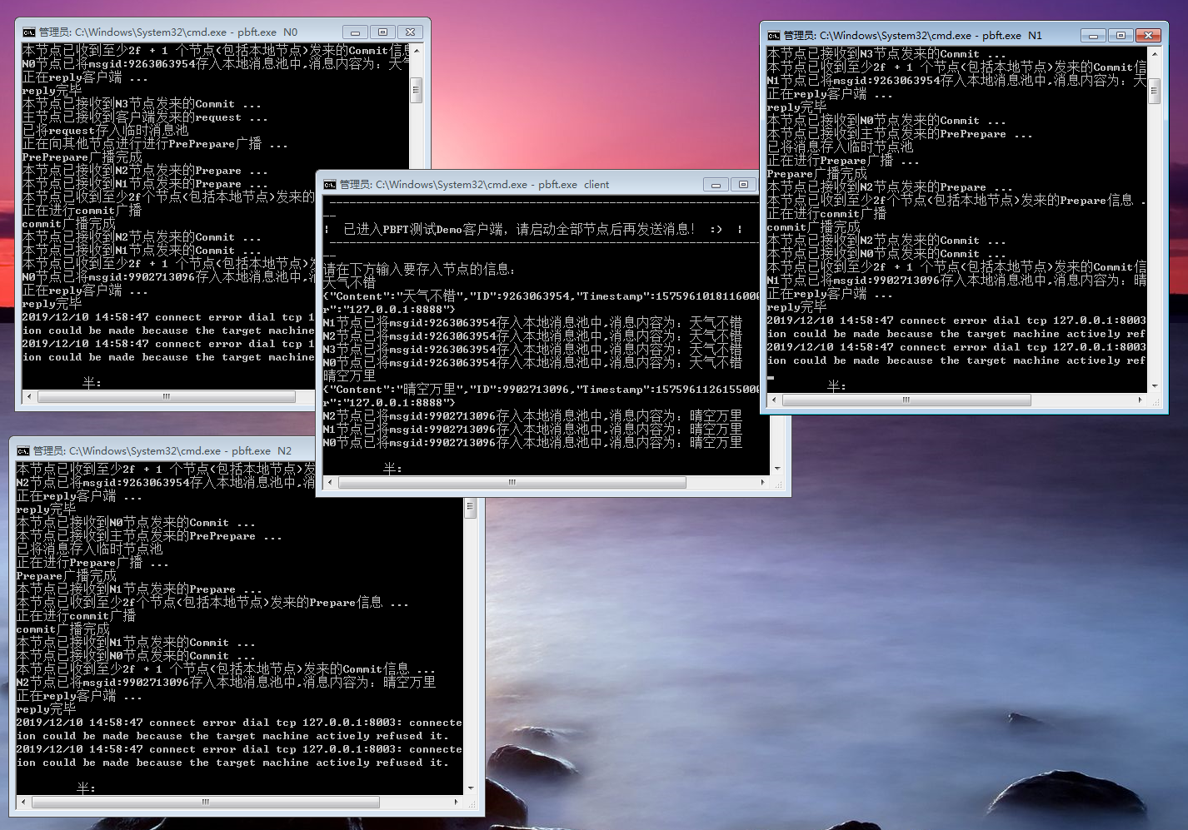Click the scroll-right arrow in the N1 window

click(1141, 400)
